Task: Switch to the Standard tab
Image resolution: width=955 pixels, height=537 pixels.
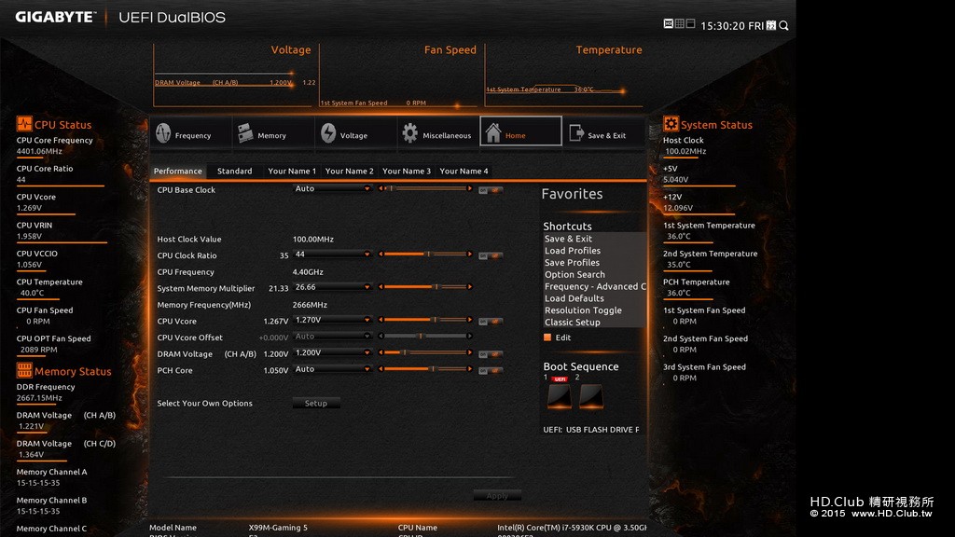Action: (234, 172)
